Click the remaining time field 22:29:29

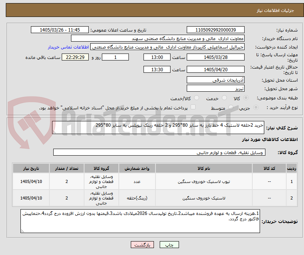[x=75, y=57]
